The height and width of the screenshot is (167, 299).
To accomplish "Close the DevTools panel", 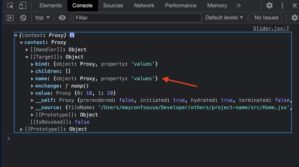I will coord(295,6).
